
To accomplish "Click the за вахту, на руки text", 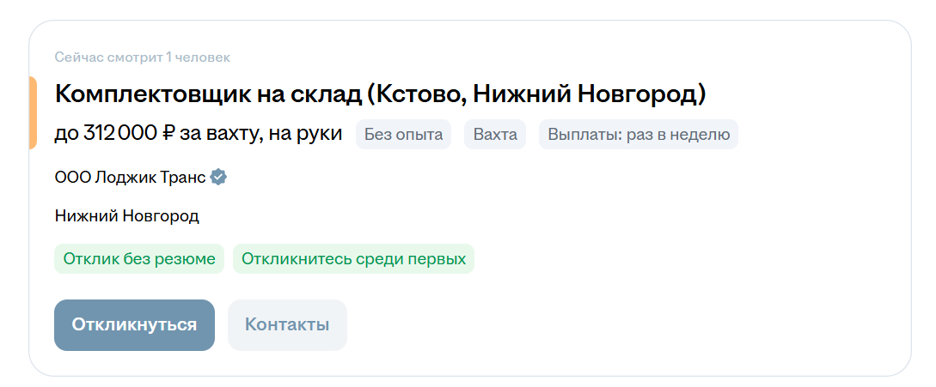I will [261, 135].
